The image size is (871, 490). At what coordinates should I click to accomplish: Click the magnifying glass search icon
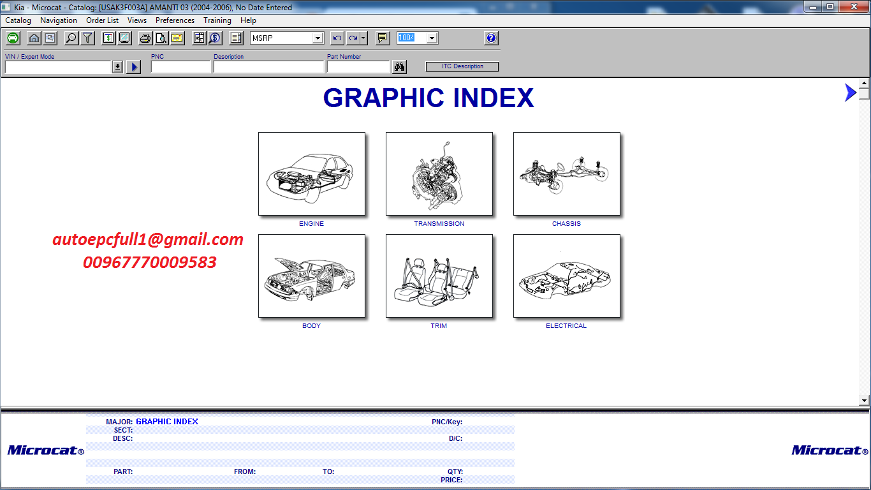point(71,38)
